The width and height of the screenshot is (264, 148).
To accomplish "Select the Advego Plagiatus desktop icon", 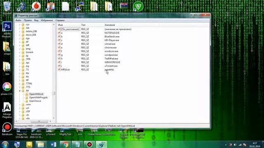I will (7, 110).
